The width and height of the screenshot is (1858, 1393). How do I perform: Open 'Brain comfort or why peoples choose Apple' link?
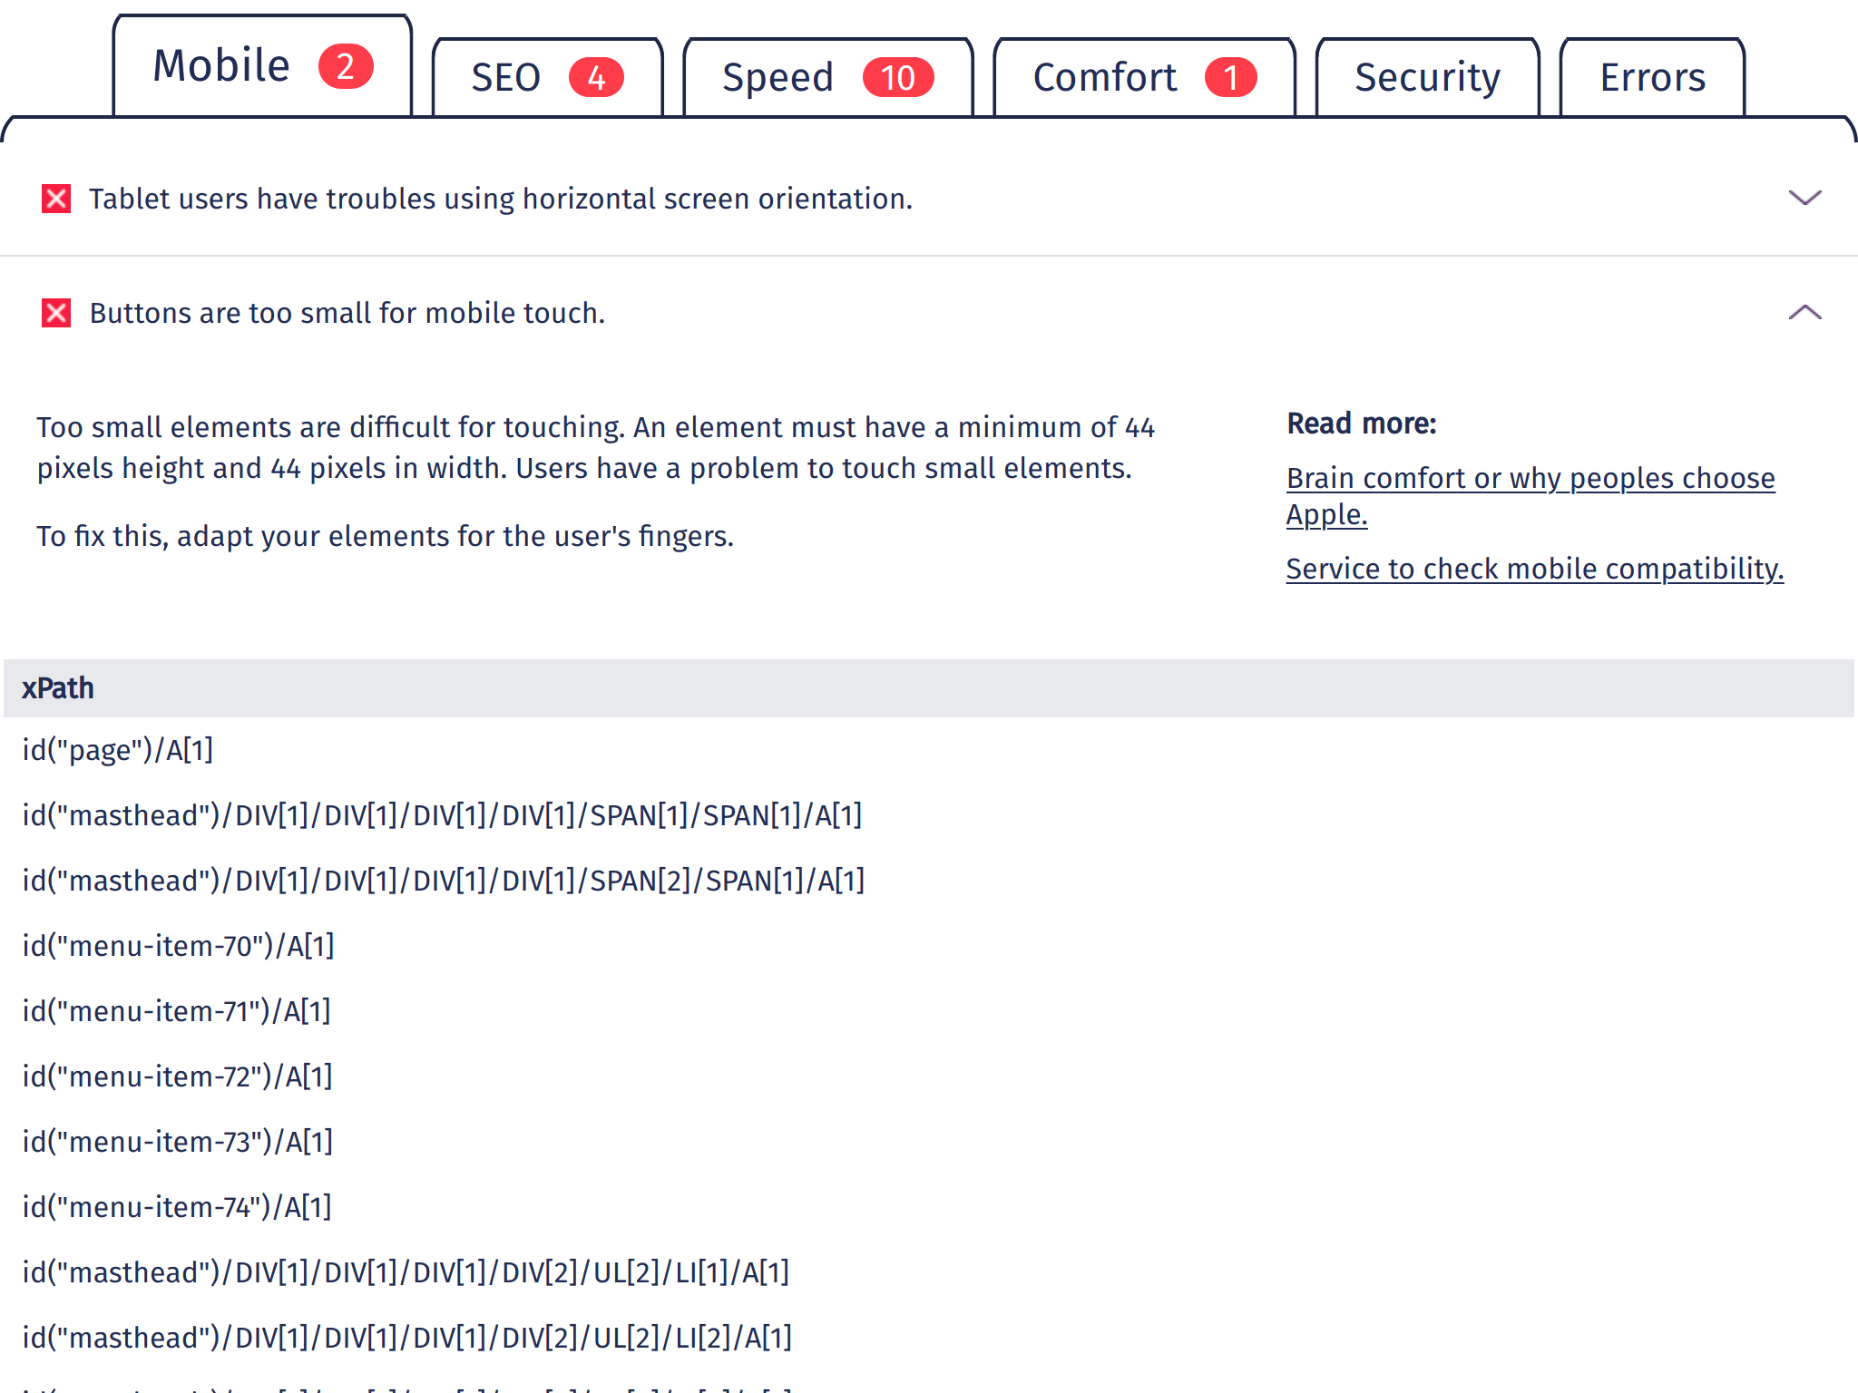(1530, 478)
